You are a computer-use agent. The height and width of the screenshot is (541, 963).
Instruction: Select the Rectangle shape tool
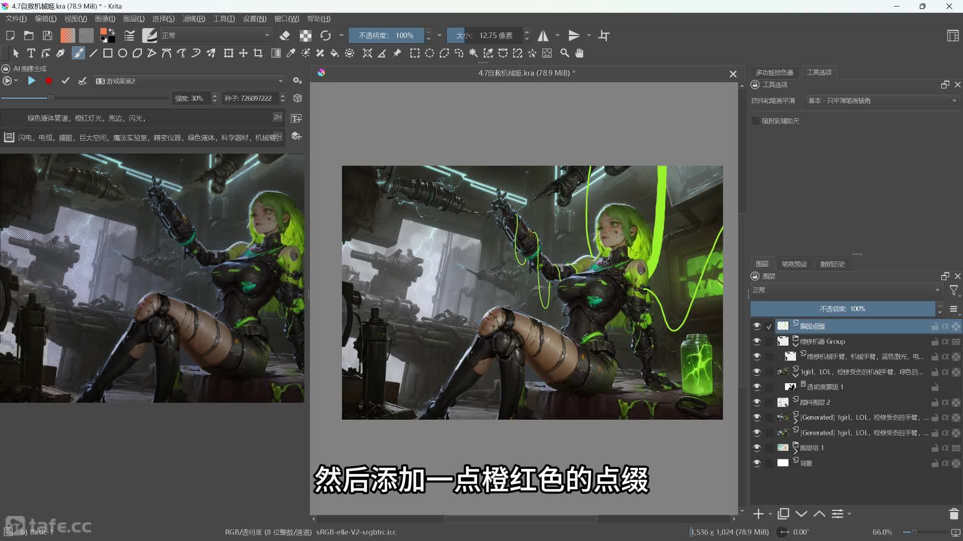point(108,53)
